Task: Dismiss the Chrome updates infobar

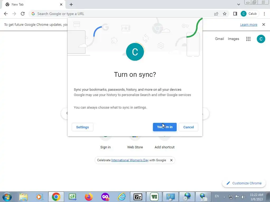Action: click(x=264, y=24)
